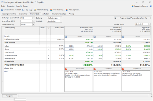Click the Telefon contact icon for Kalorbau AG
This screenshot has height=101, width=153.
[x=95, y=37]
